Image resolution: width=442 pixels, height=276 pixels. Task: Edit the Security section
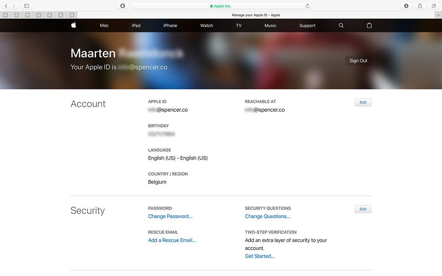[363, 209]
